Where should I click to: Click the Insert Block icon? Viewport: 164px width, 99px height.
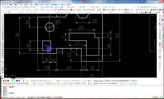pos(28,10)
